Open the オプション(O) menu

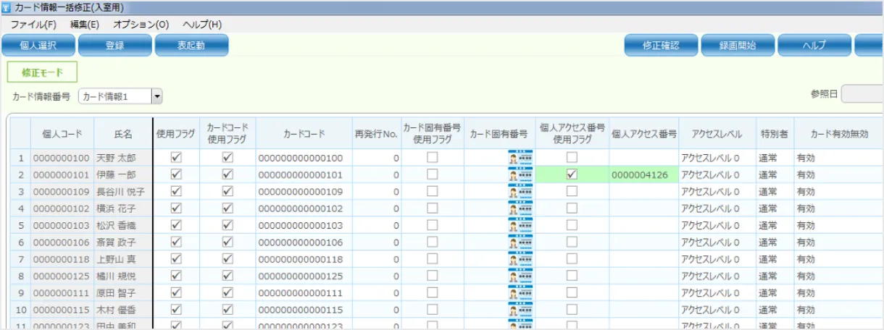[141, 24]
